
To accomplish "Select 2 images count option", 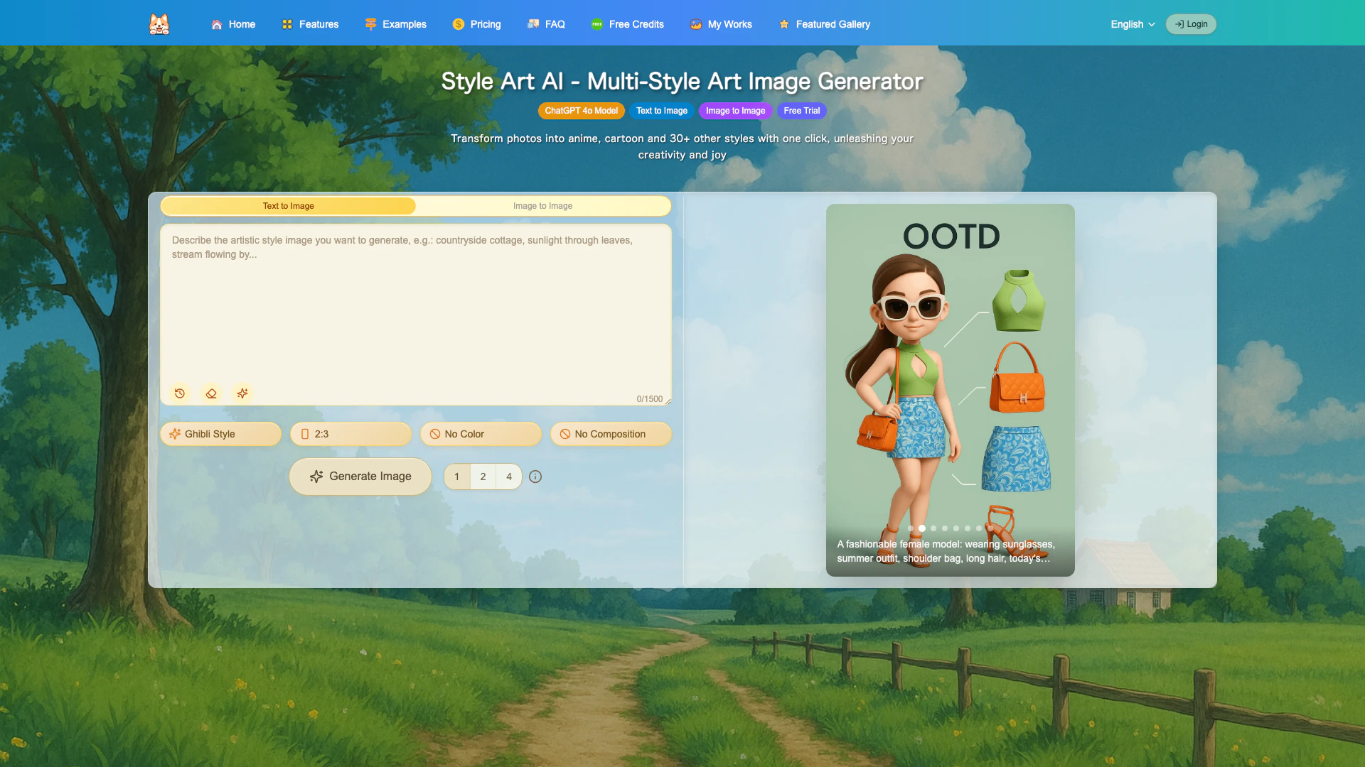I will click(x=483, y=477).
